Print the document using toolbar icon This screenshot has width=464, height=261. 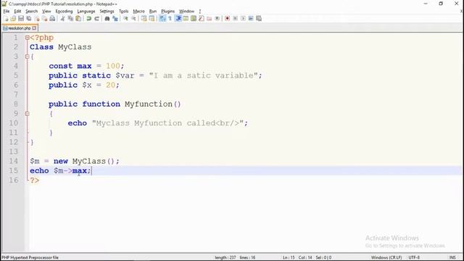pos(52,18)
